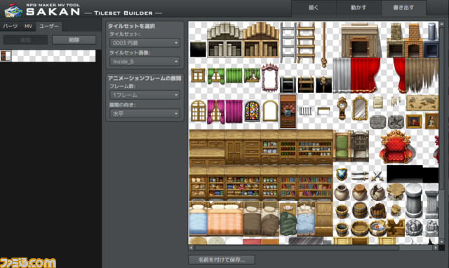Choose the blue shield wall decoration tile
Image resolution: width=449 pixels, height=268 pixels.
click(342, 174)
